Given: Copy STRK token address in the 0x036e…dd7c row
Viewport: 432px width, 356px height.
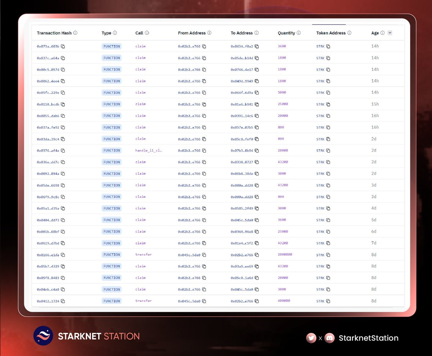Looking at the screenshot, I should coord(328,162).
